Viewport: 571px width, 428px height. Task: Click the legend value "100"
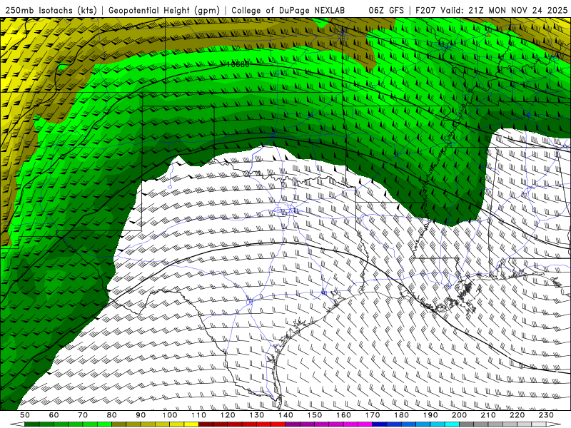tap(170, 415)
